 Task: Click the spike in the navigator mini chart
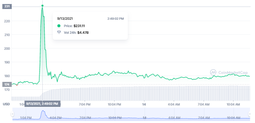43,114
